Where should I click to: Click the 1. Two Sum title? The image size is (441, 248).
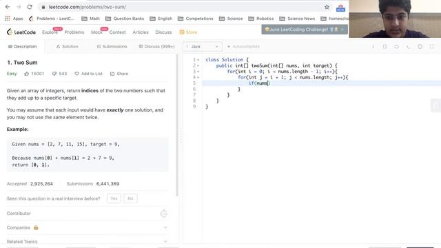click(22, 63)
